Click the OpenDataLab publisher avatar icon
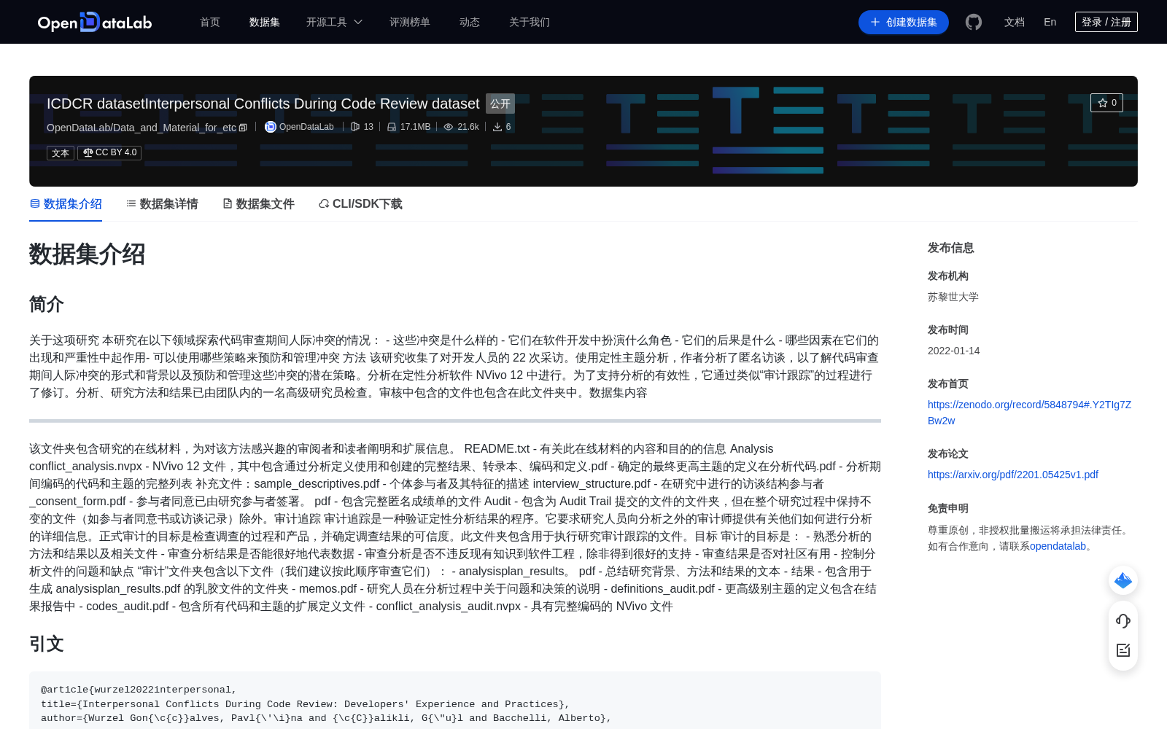The image size is (1167, 729). pyautogui.click(x=271, y=127)
